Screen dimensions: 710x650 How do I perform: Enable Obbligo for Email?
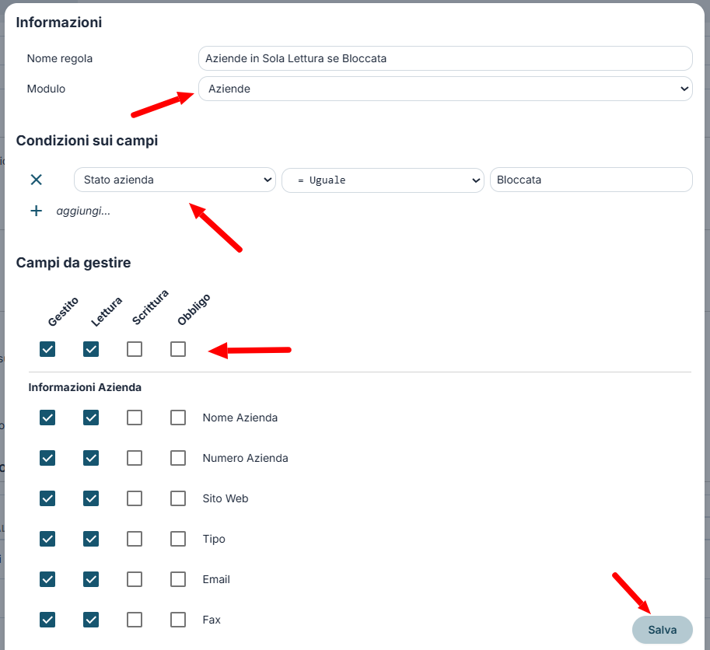pos(178,579)
